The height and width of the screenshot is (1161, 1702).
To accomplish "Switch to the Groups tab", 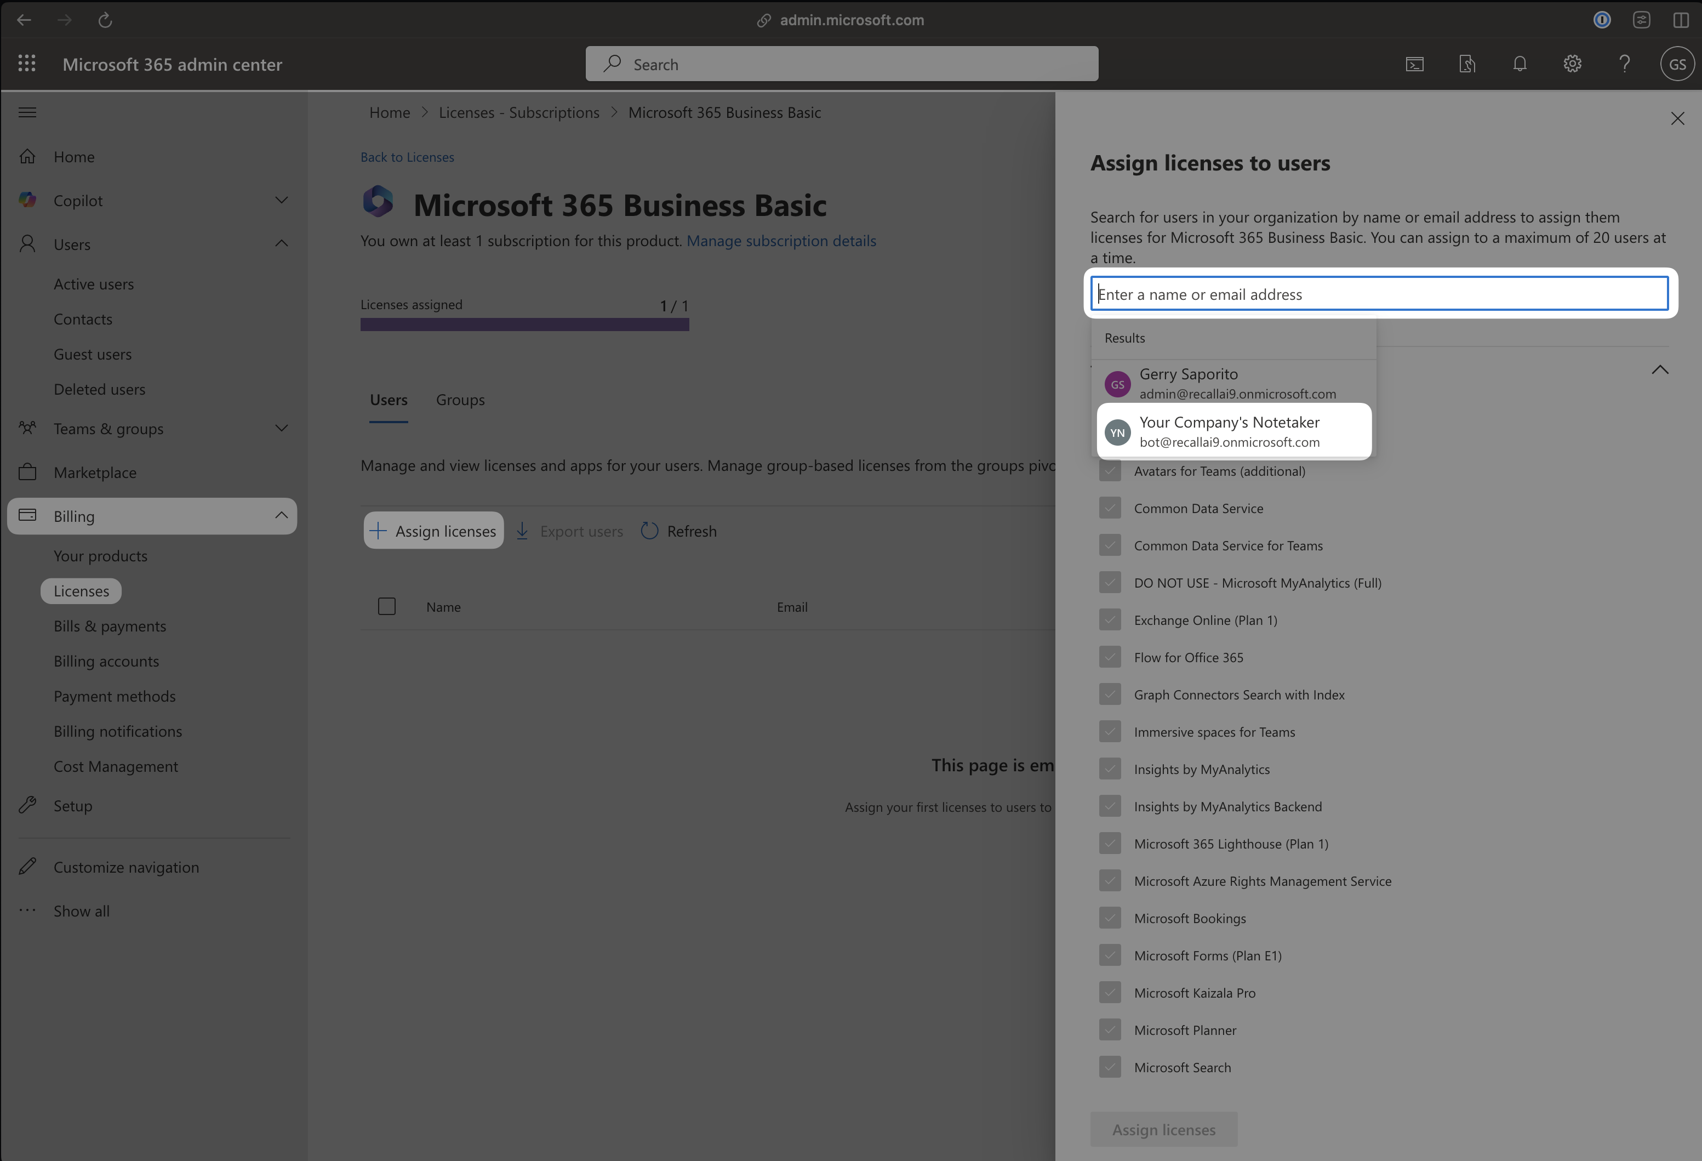I will [x=460, y=400].
